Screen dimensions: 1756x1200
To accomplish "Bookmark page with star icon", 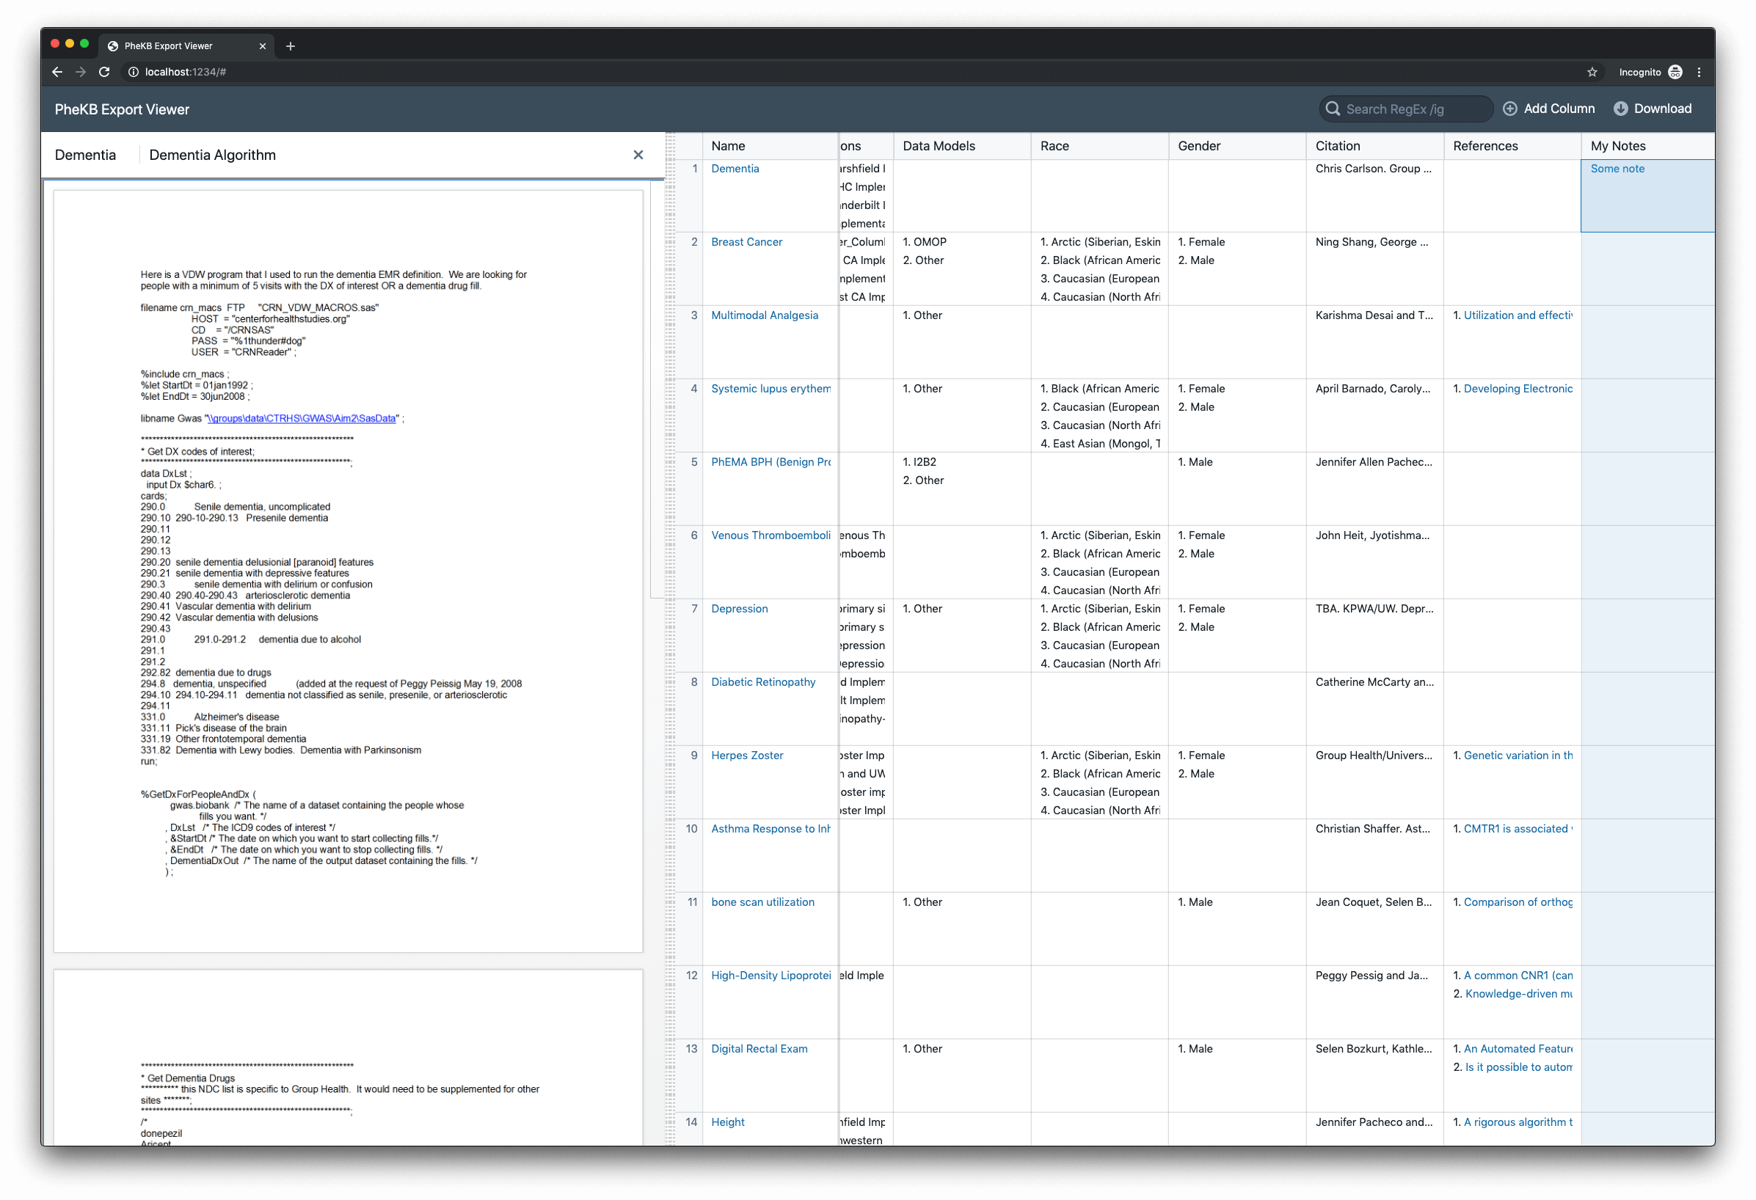I will click(1592, 72).
